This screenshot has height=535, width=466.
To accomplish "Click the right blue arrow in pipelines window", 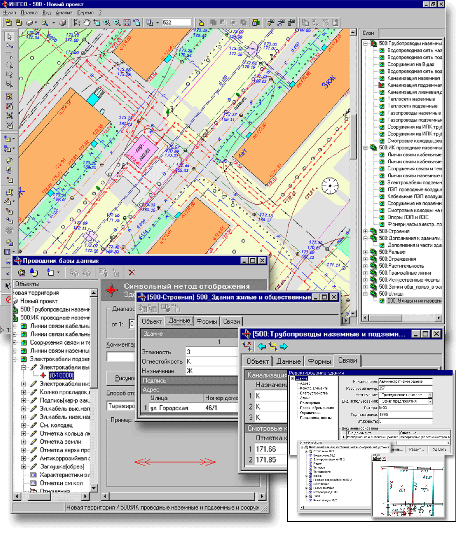I will (283, 347).
